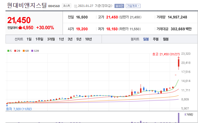Select the 1일 line chart tab
Viewport: 198px width, 123px height.
[x=29, y=39]
